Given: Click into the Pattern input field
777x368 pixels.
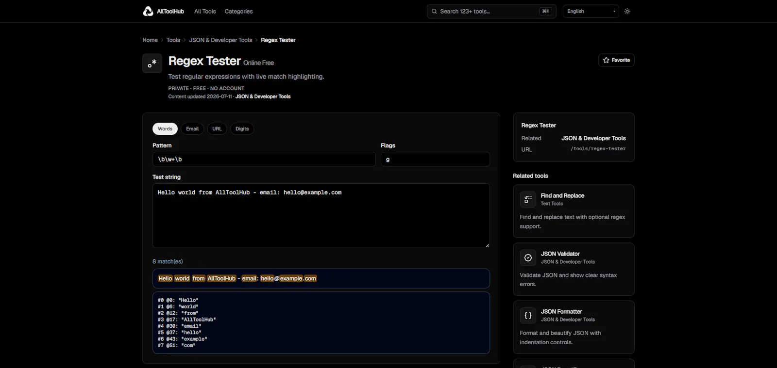Looking at the screenshot, I should coord(264,159).
